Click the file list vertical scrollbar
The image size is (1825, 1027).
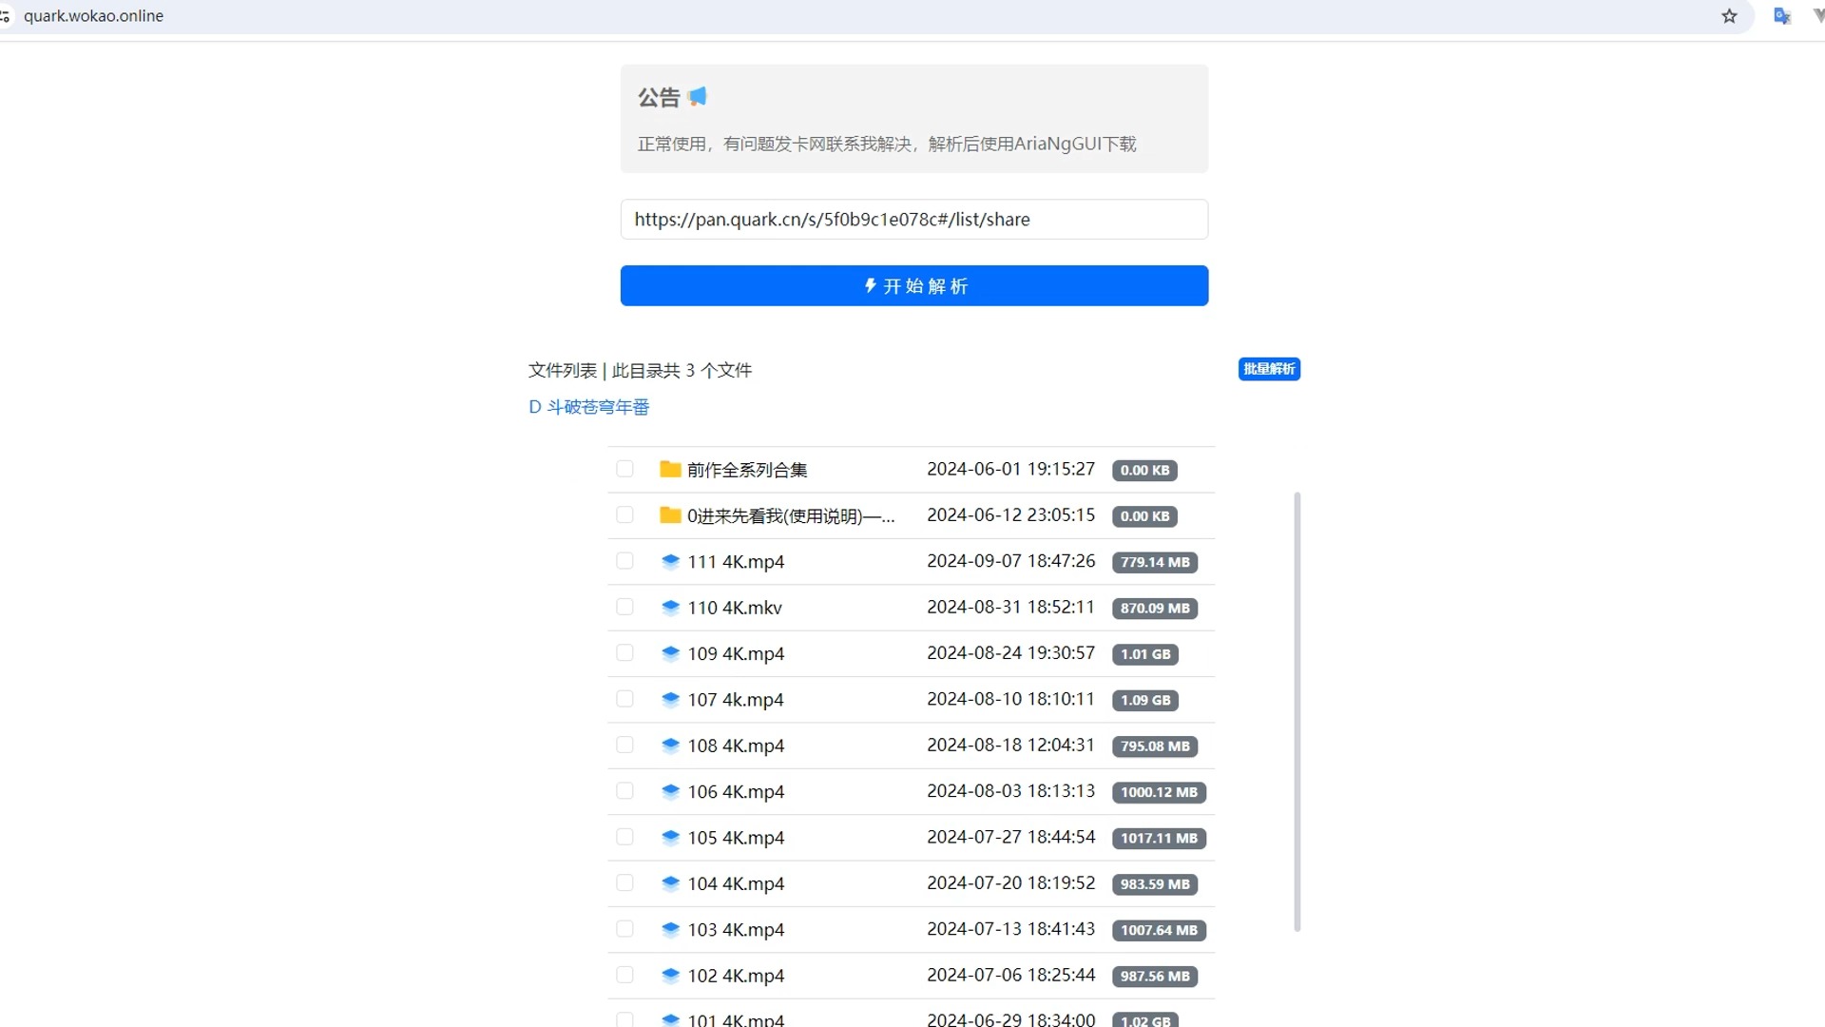1297,711
